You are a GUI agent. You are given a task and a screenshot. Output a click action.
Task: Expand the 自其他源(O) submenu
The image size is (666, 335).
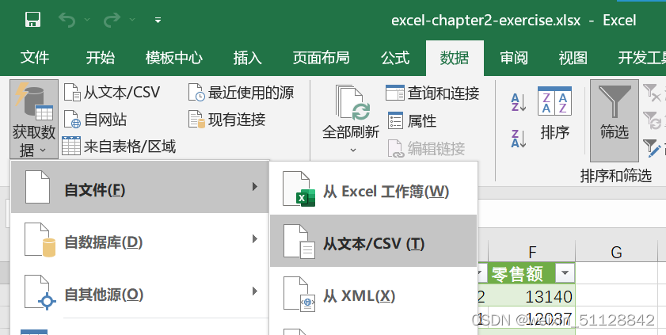(x=139, y=292)
